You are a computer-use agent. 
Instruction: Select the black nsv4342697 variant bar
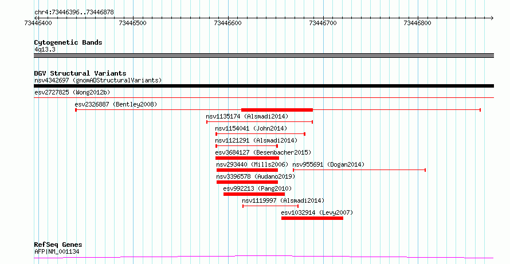[264, 86]
